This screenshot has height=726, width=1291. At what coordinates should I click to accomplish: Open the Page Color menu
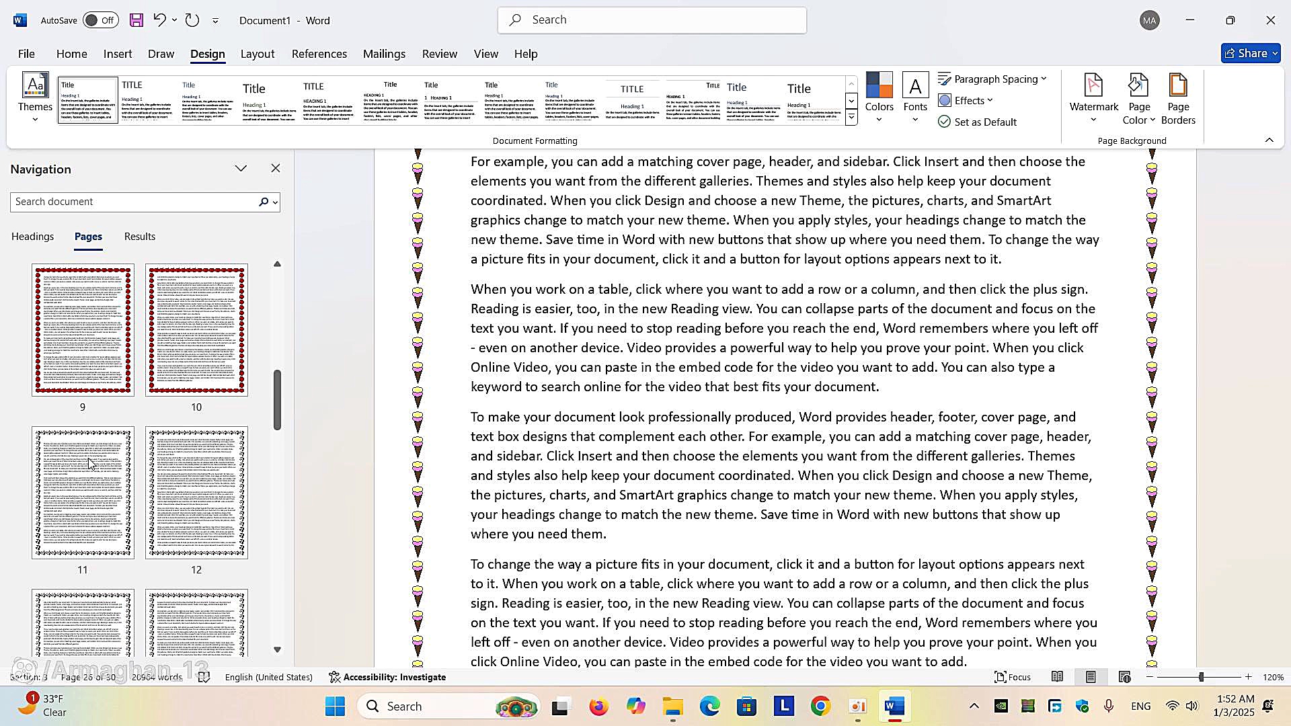(x=1138, y=98)
